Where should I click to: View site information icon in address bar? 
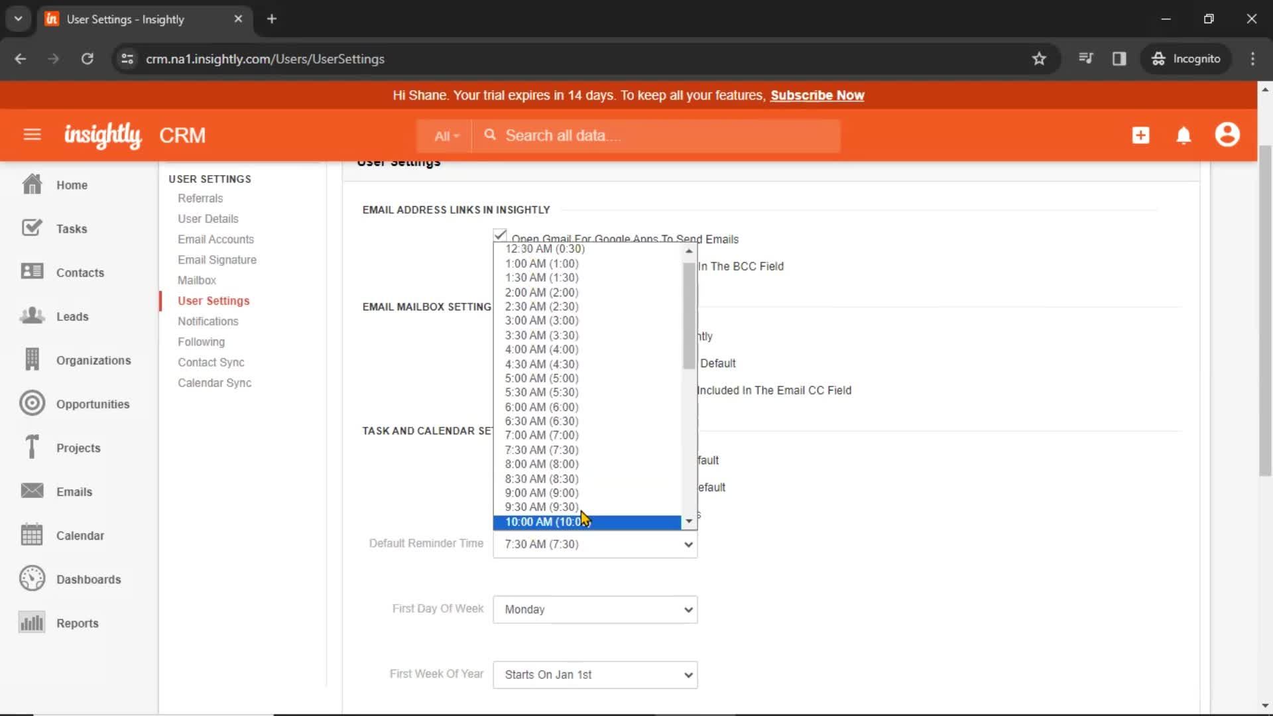[127, 58]
